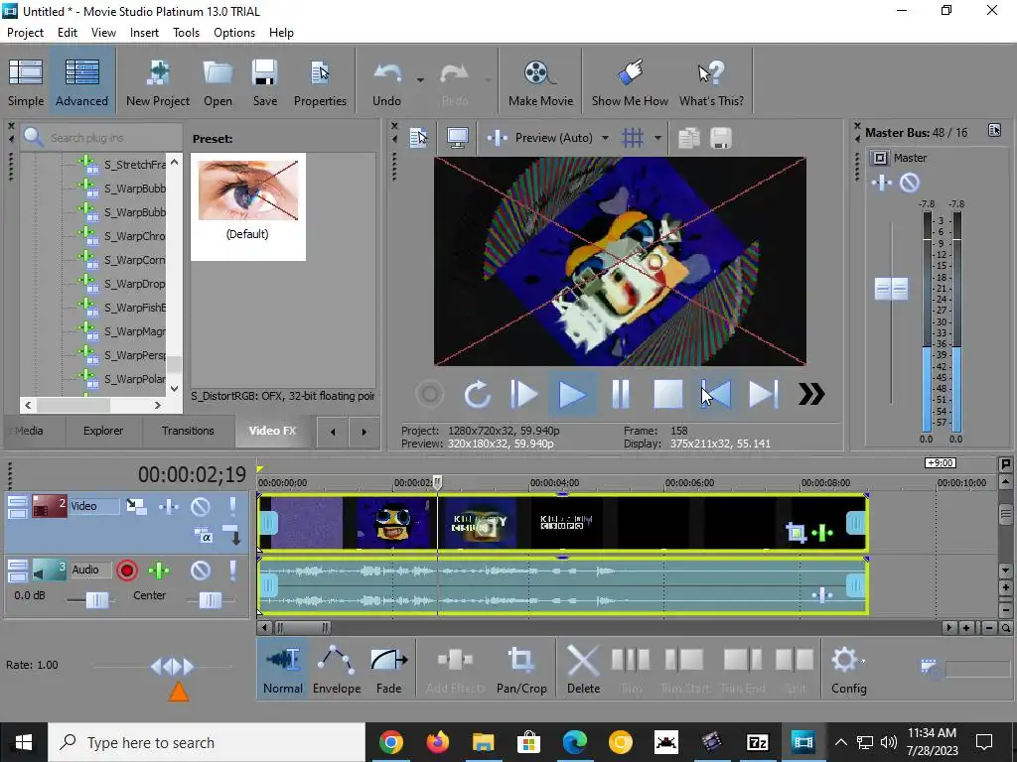This screenshot has height=762, width=1017.
Task: Open Master FX on master bus
Action: (882, 183)
